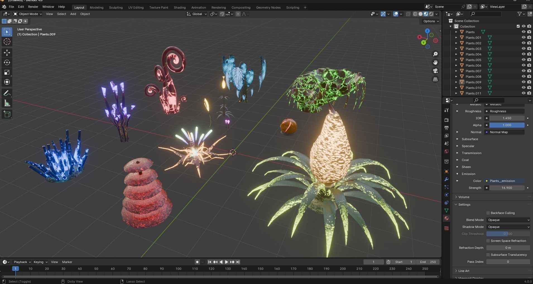The height and width of the screenshot is (284, 533).
Task: Switch to the UV Editing workspace tab
Action: (136, 8)
